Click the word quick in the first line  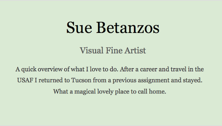29,69
